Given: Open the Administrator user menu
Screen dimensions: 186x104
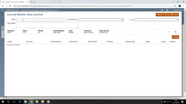Looking at the screenshot, I should pos(178,10).
